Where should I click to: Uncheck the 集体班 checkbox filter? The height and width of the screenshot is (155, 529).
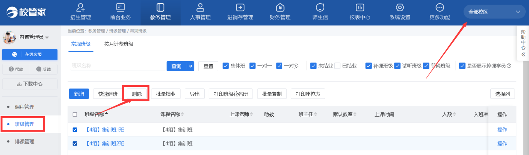226,66
